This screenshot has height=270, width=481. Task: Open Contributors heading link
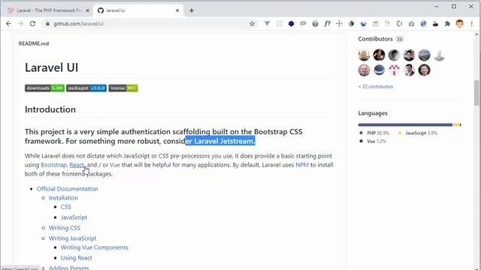375,39
